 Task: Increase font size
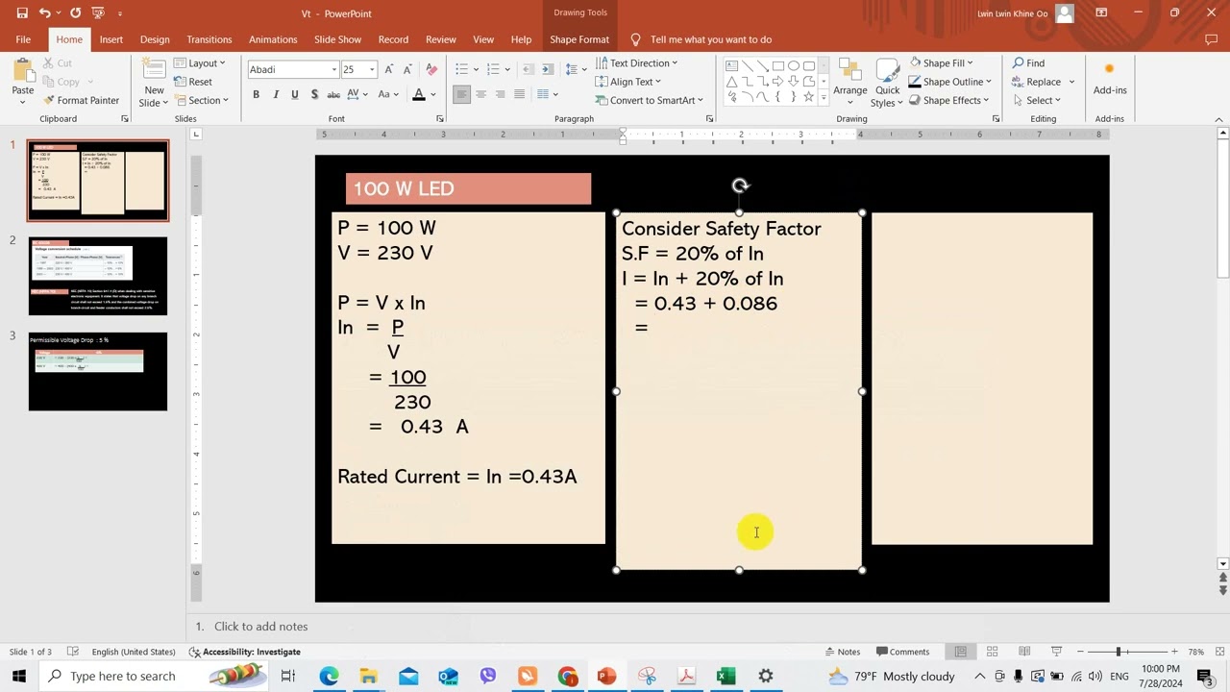click(388, 69)
